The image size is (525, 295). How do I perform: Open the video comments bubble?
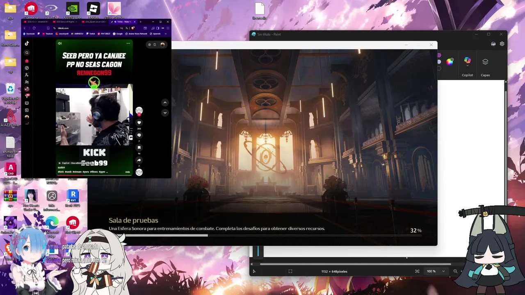coord(139,135)
